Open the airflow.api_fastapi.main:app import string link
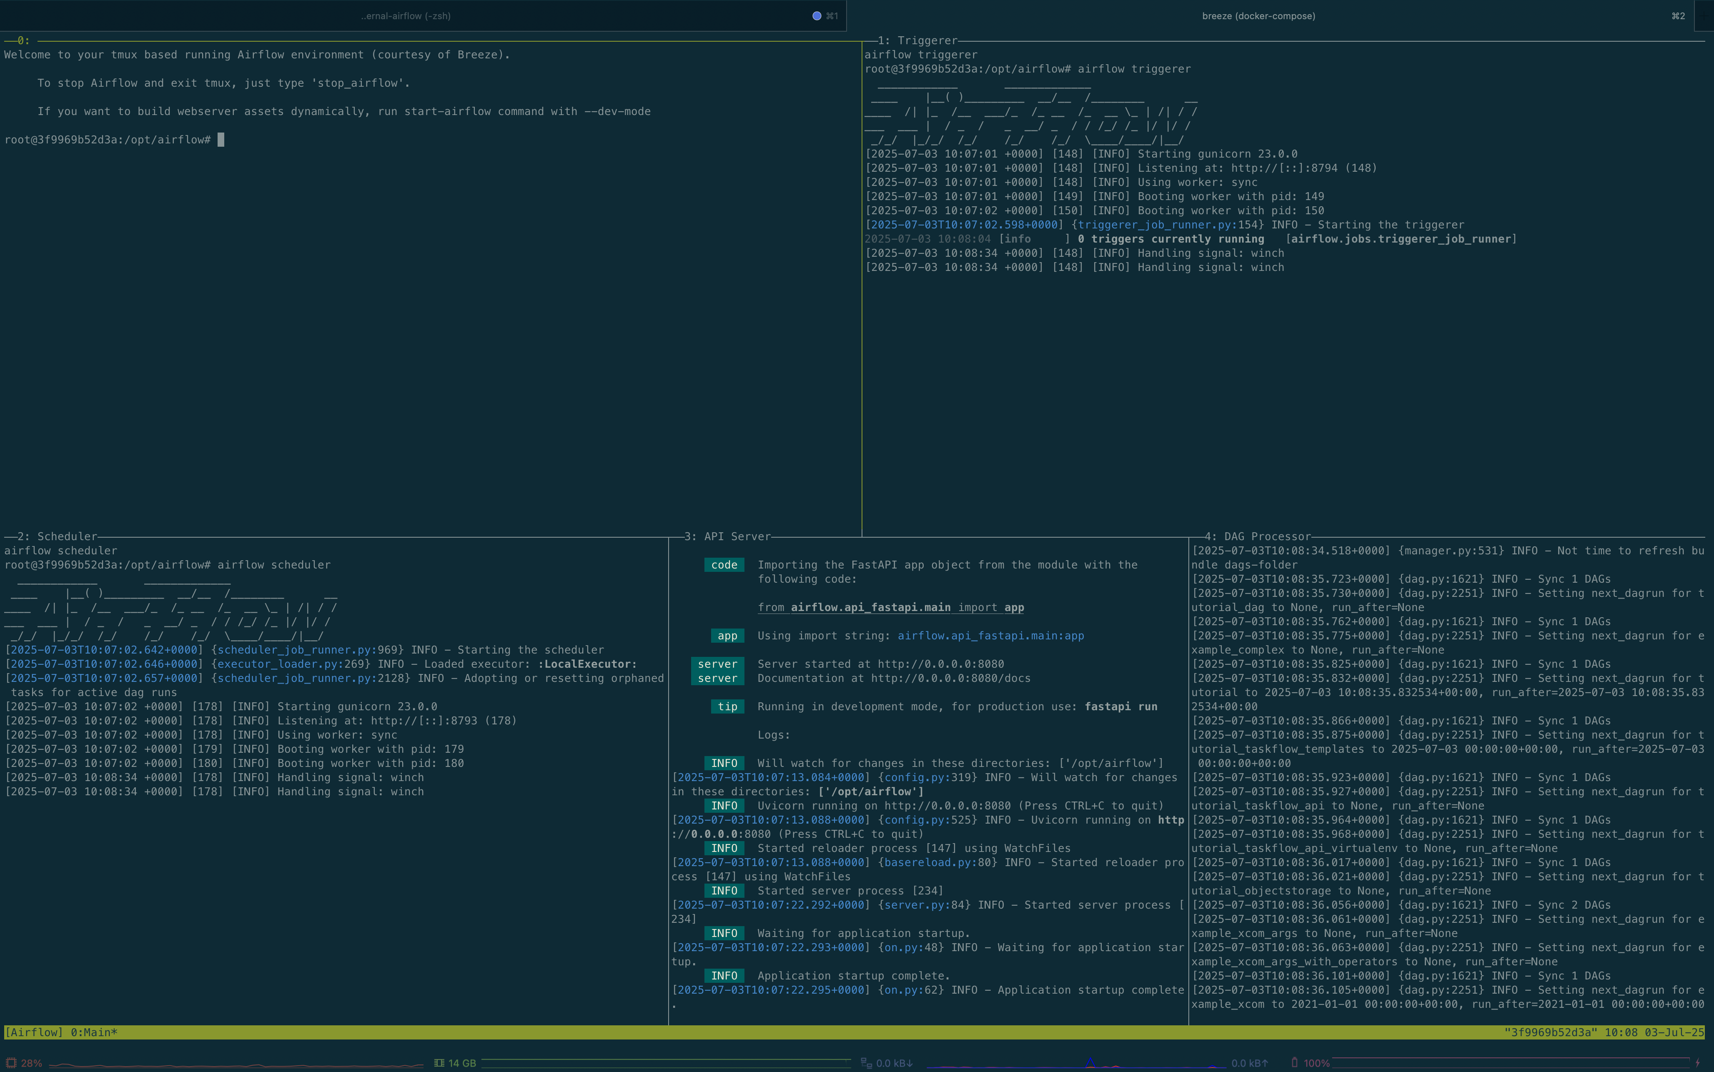The width and height of the screenshot is (1714, 1072). click(991, 635)
